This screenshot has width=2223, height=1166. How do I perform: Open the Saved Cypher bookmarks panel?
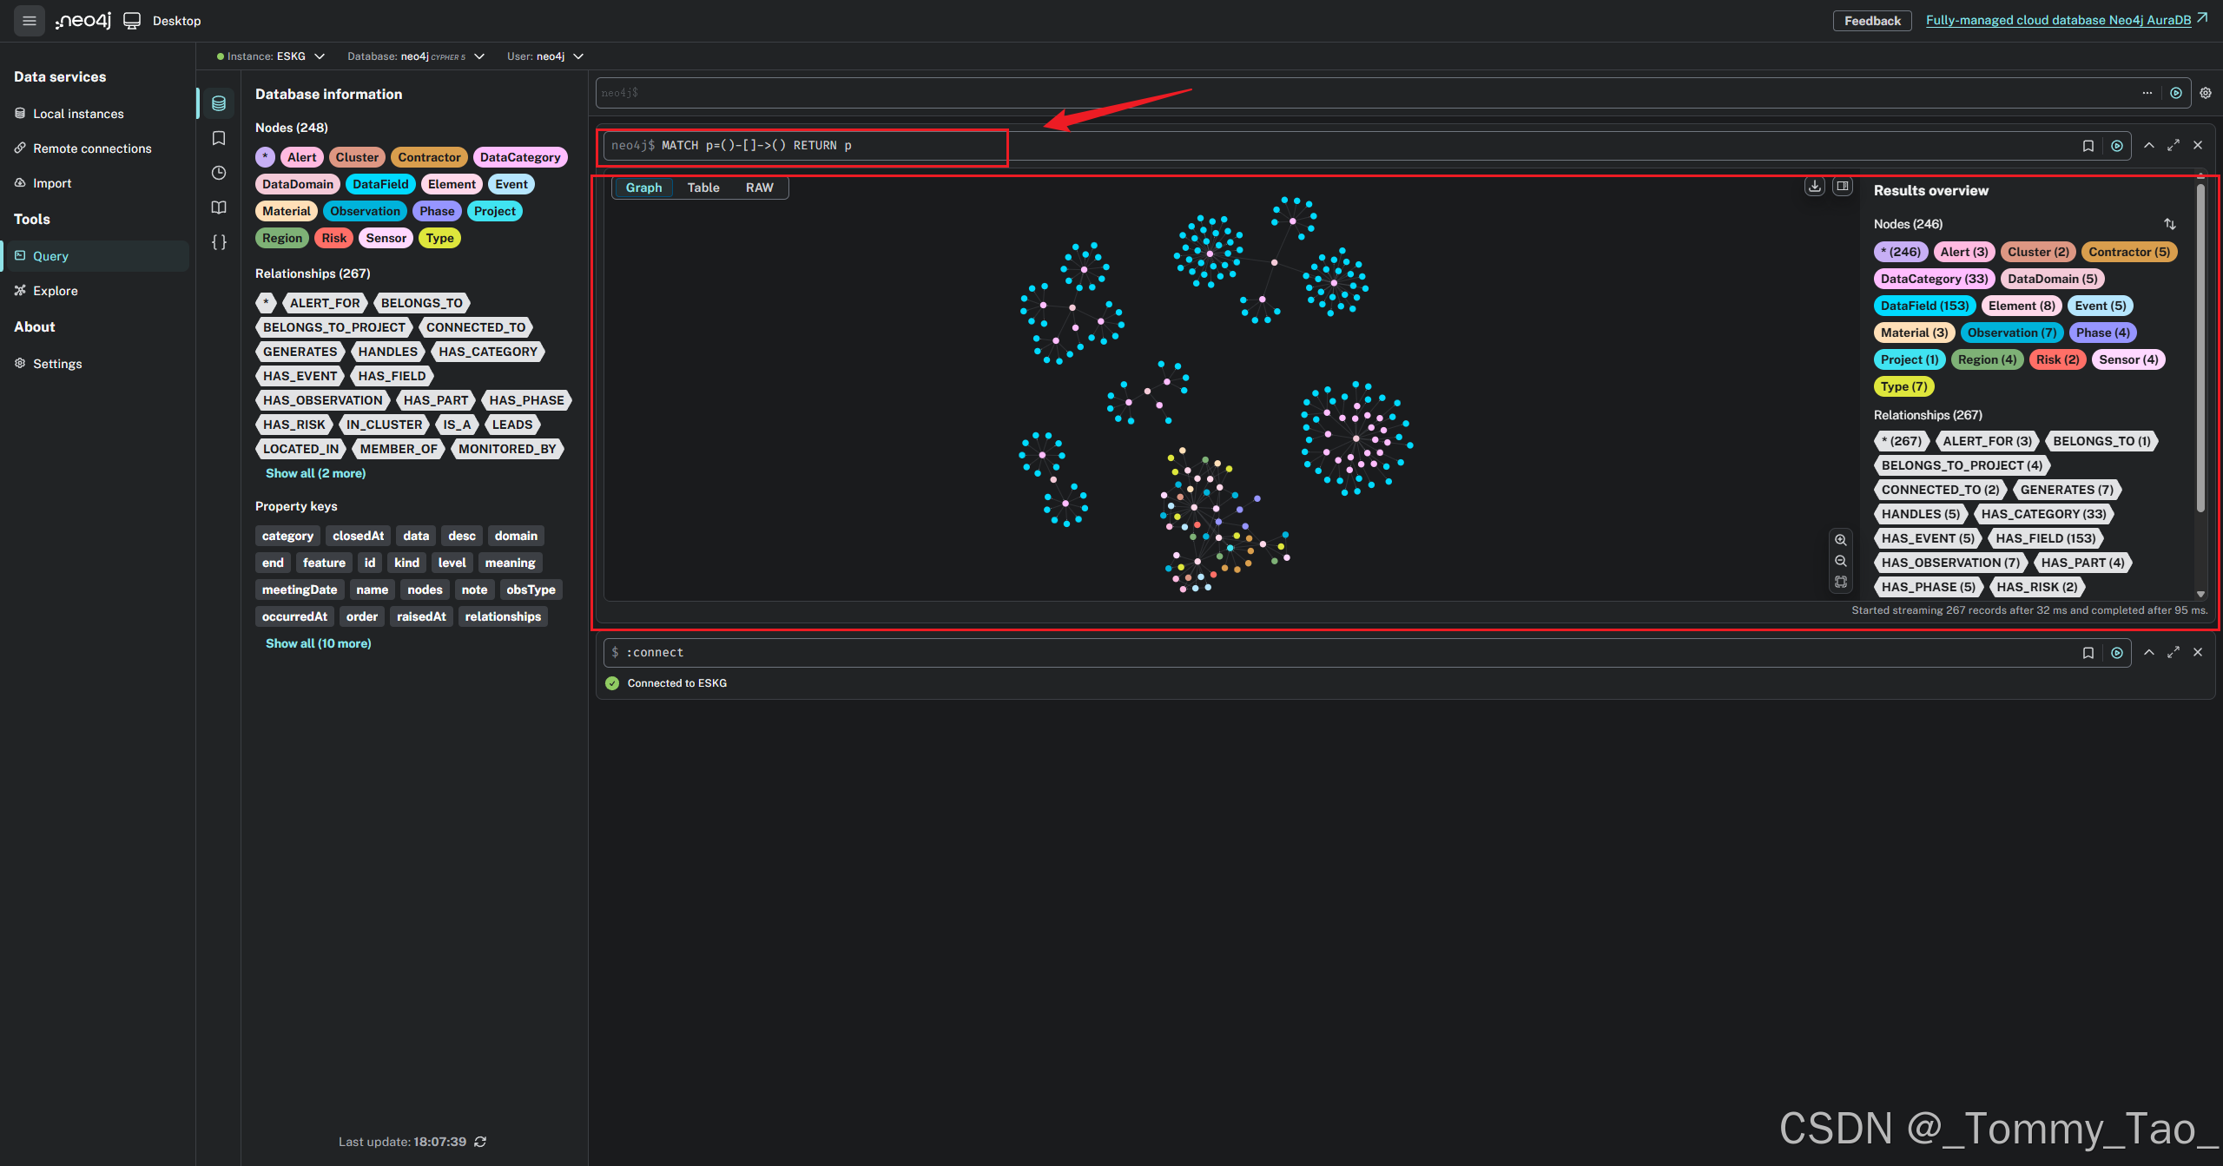coord(218,137)
